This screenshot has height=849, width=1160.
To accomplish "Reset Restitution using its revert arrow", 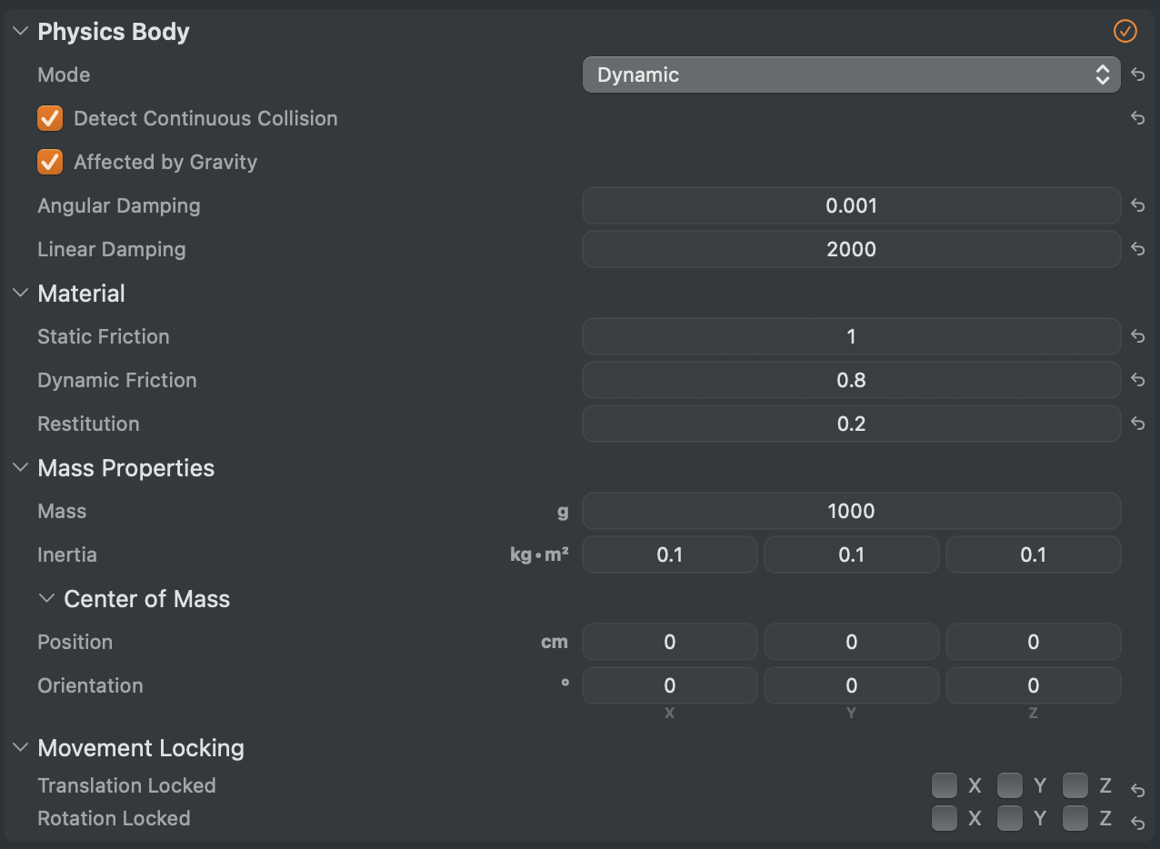I will [x=1137, y=424].
